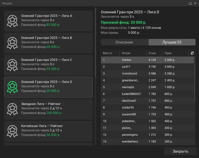The height and width of the screenshot is (158, 199).
Task: Click the prize fund 200 000 р. text
Action: click(54, 113)
